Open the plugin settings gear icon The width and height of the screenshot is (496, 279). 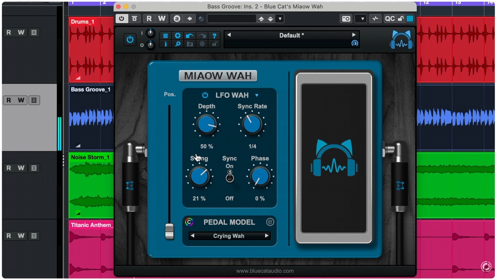[178, 36]
